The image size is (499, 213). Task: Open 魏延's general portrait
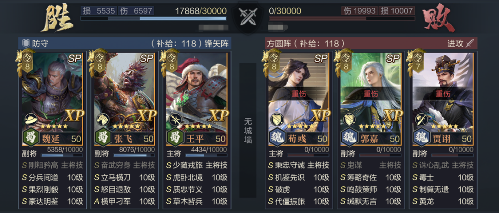click(52, 92)
